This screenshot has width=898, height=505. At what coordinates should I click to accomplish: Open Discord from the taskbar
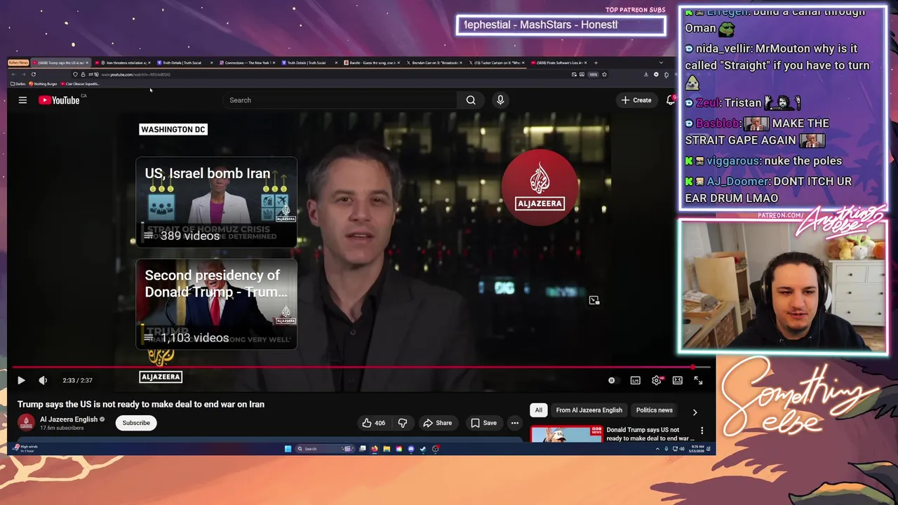[x=411, y=449]
